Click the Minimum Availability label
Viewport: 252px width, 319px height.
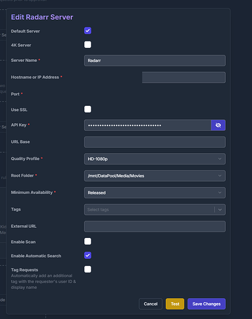coord(32,193)
